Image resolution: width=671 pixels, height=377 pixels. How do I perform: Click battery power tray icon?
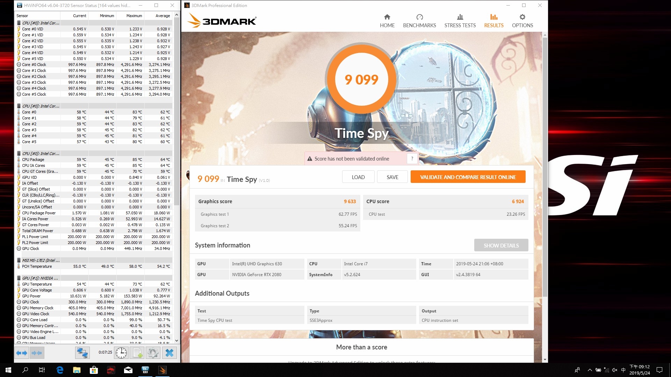[598, 370]
